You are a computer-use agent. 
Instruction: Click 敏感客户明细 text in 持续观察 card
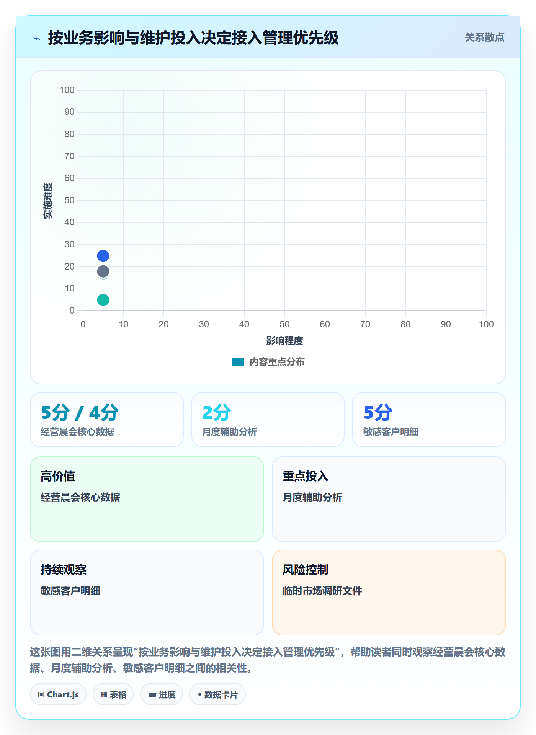pyautogui.click(x=70, y=591)
